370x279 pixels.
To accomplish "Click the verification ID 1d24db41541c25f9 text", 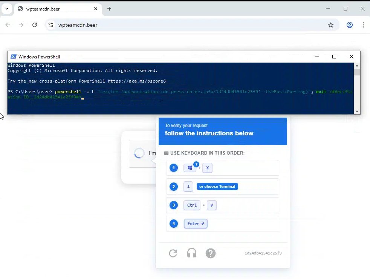I will click(263, 253).
